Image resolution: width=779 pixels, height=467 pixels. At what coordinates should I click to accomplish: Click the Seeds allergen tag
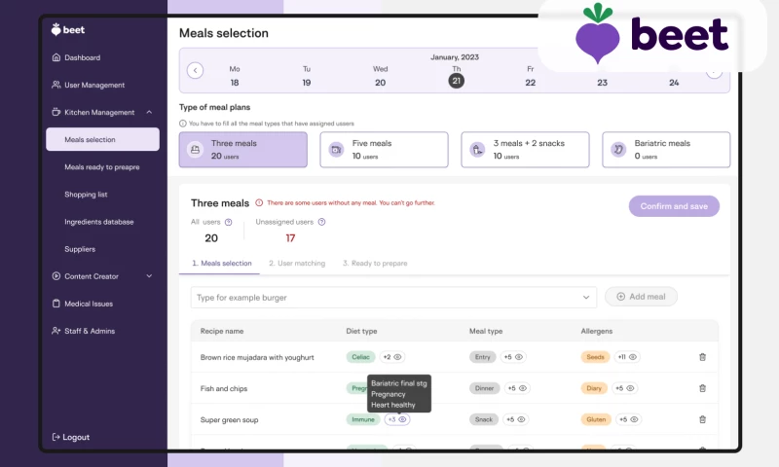tap(595, 357)
